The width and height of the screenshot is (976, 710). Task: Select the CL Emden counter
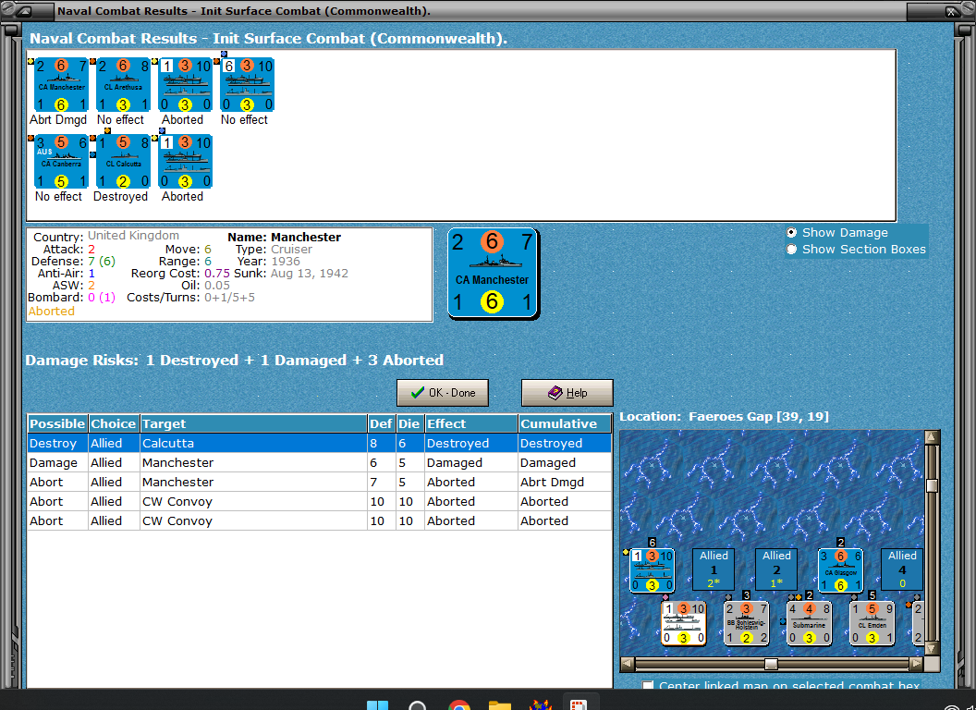pos(872,623)
